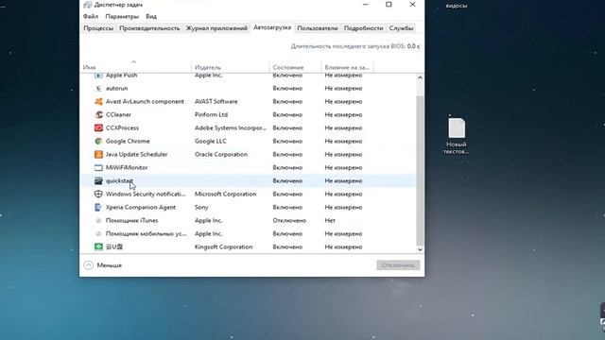The width and height of the screenshot is (605, 340).
Task: Switch to the Пользователи tab
Action: coord(318,28)
